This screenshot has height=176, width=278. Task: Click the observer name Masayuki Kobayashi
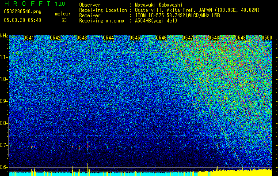point(158,5)
